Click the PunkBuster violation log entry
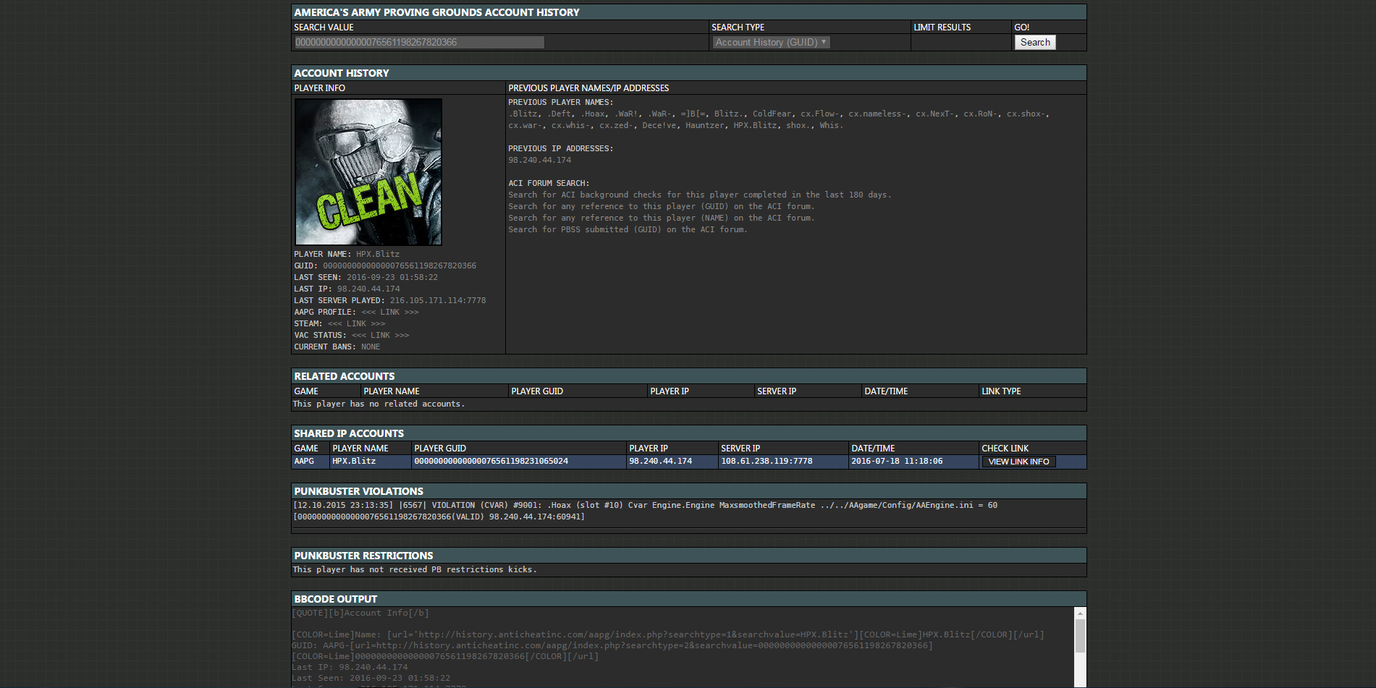The height and width of the screenshot is (688, 1376). (645, 511)
